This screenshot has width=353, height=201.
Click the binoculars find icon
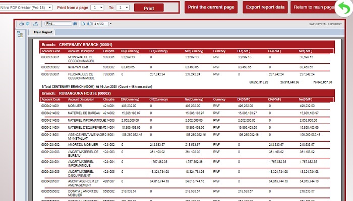click(75, 24)
